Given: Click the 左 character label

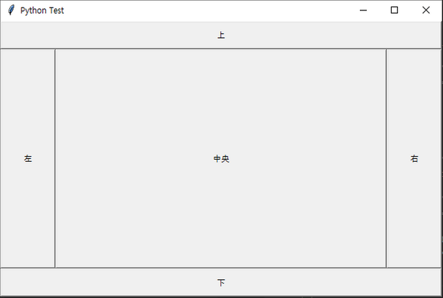Looking at the screenshot, I should coord(28,158).
